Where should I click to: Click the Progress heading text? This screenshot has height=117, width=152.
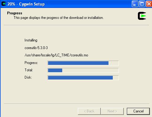[15, 13]
